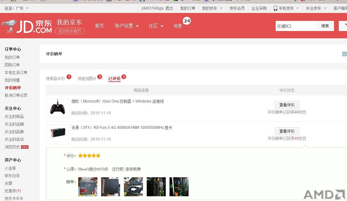
Task: Open 小金库 in the sidebar
Action: 10,168
